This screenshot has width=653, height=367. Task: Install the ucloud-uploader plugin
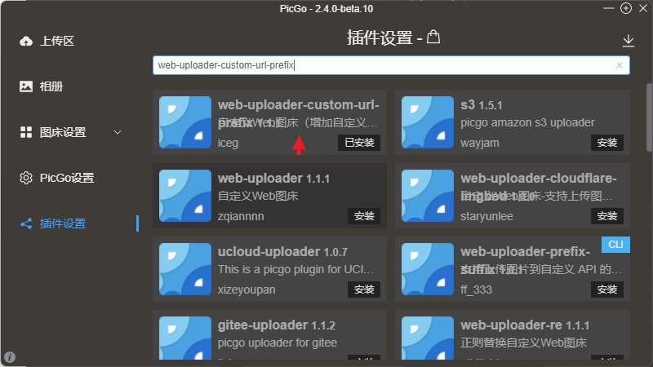coord(364,290)
